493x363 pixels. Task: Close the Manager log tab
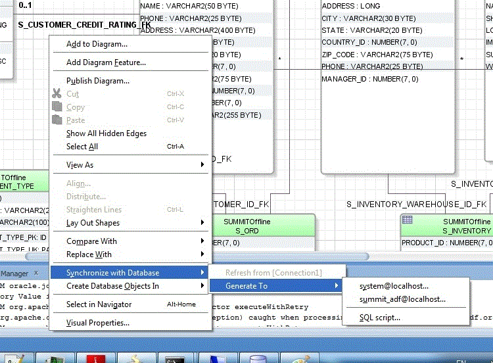click(36, 273)
